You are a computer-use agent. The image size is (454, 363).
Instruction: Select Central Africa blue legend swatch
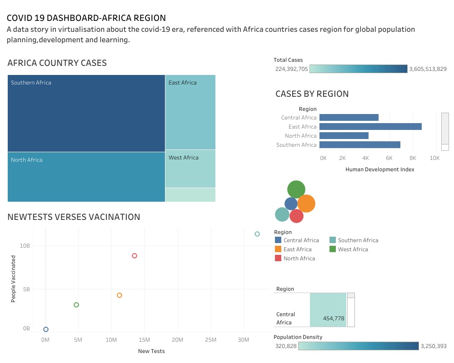point(278,240)
